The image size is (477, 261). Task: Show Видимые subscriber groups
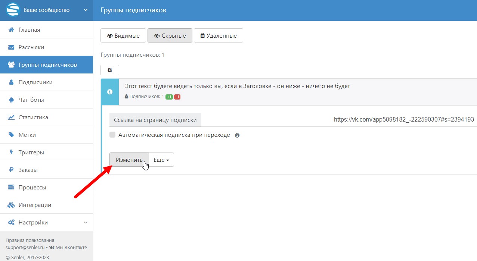point(123,36)
